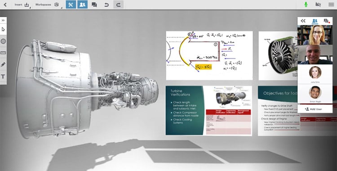
Task: Open the Insert dropdown
Action: click(22, 5)
